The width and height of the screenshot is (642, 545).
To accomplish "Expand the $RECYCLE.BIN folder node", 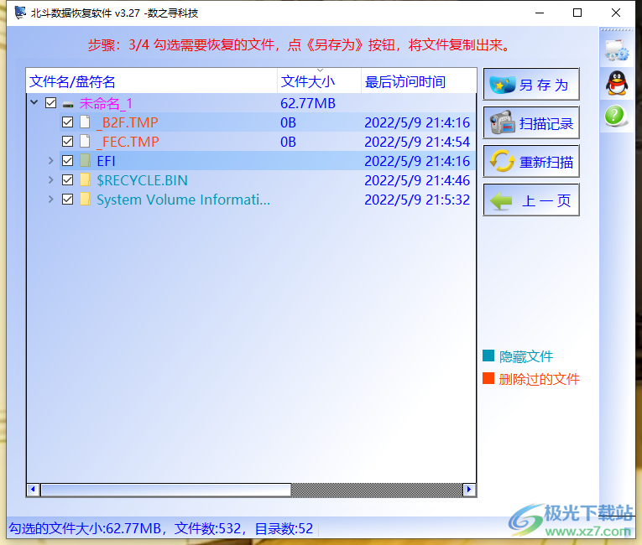I will 50,179.
